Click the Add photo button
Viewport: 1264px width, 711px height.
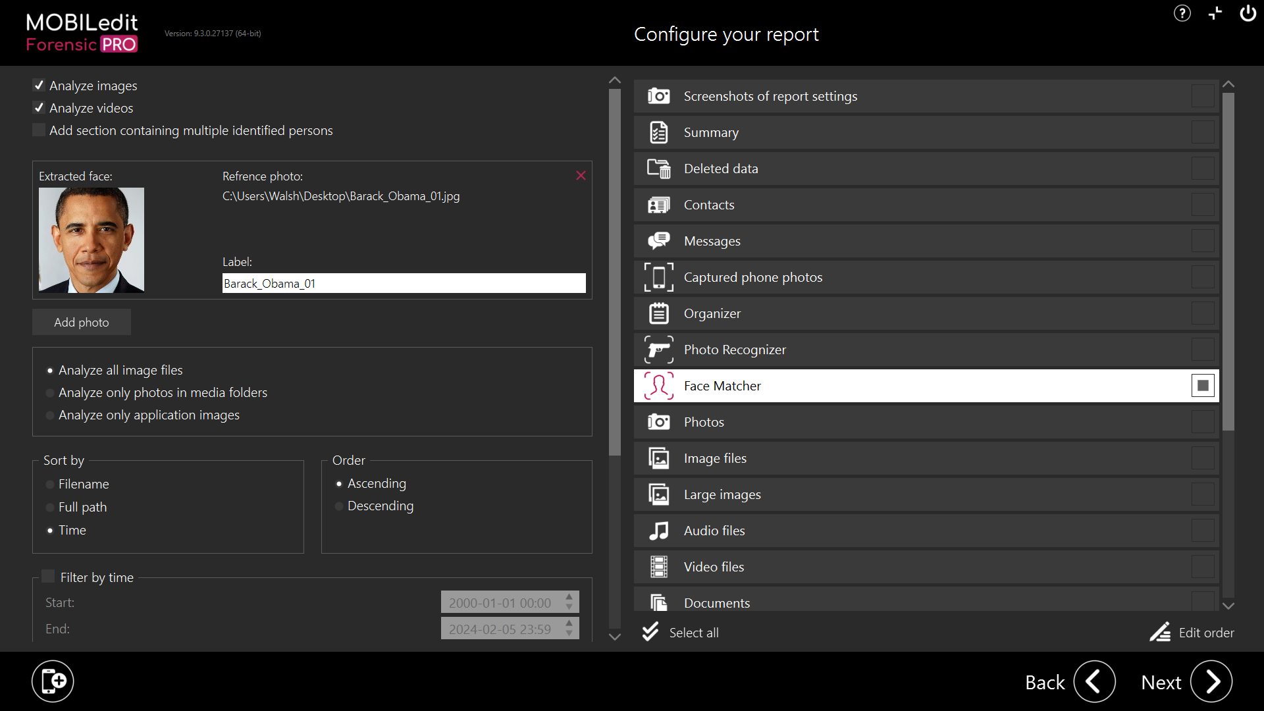coord(82,323)
